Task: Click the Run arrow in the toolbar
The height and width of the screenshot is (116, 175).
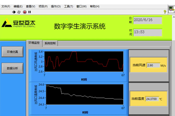Action: point(14,12)
